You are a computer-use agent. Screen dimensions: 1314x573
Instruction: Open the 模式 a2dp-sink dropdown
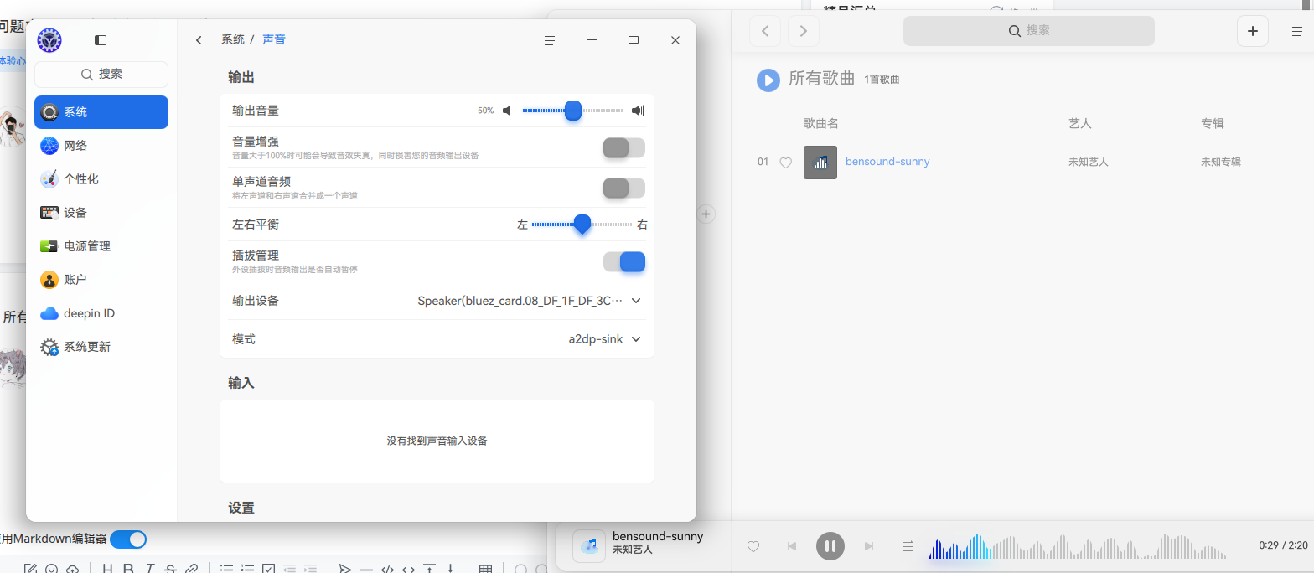[x=605, y=339]
